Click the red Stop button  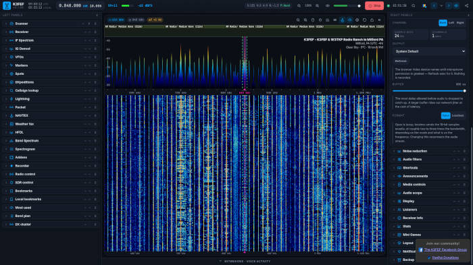[x=374, y=5]
